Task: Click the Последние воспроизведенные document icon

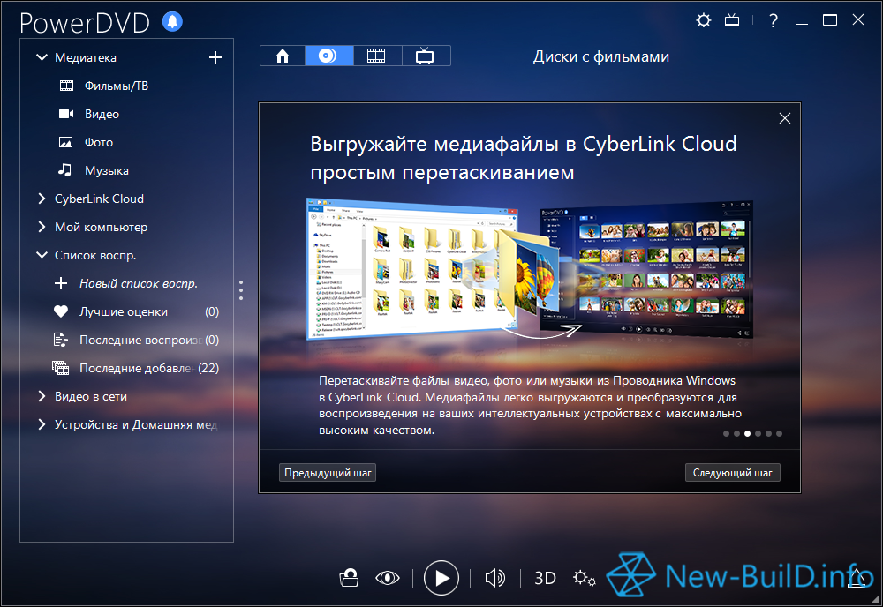Action: tap(60, 340)
